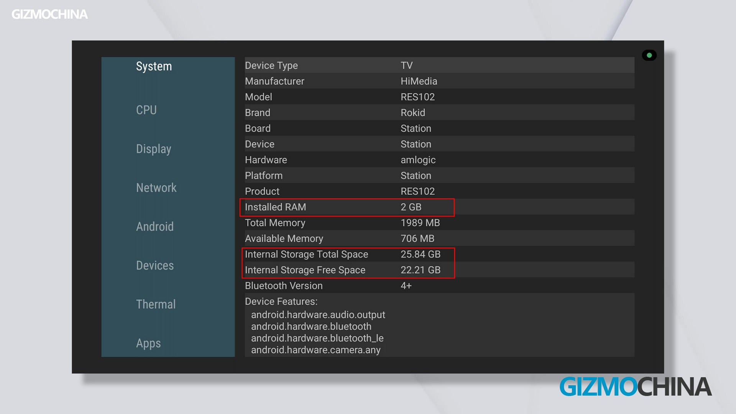The height and width of the screenshot is (414, 736).
Task: Click the green status indicator dot
Action: pos(649,55)
